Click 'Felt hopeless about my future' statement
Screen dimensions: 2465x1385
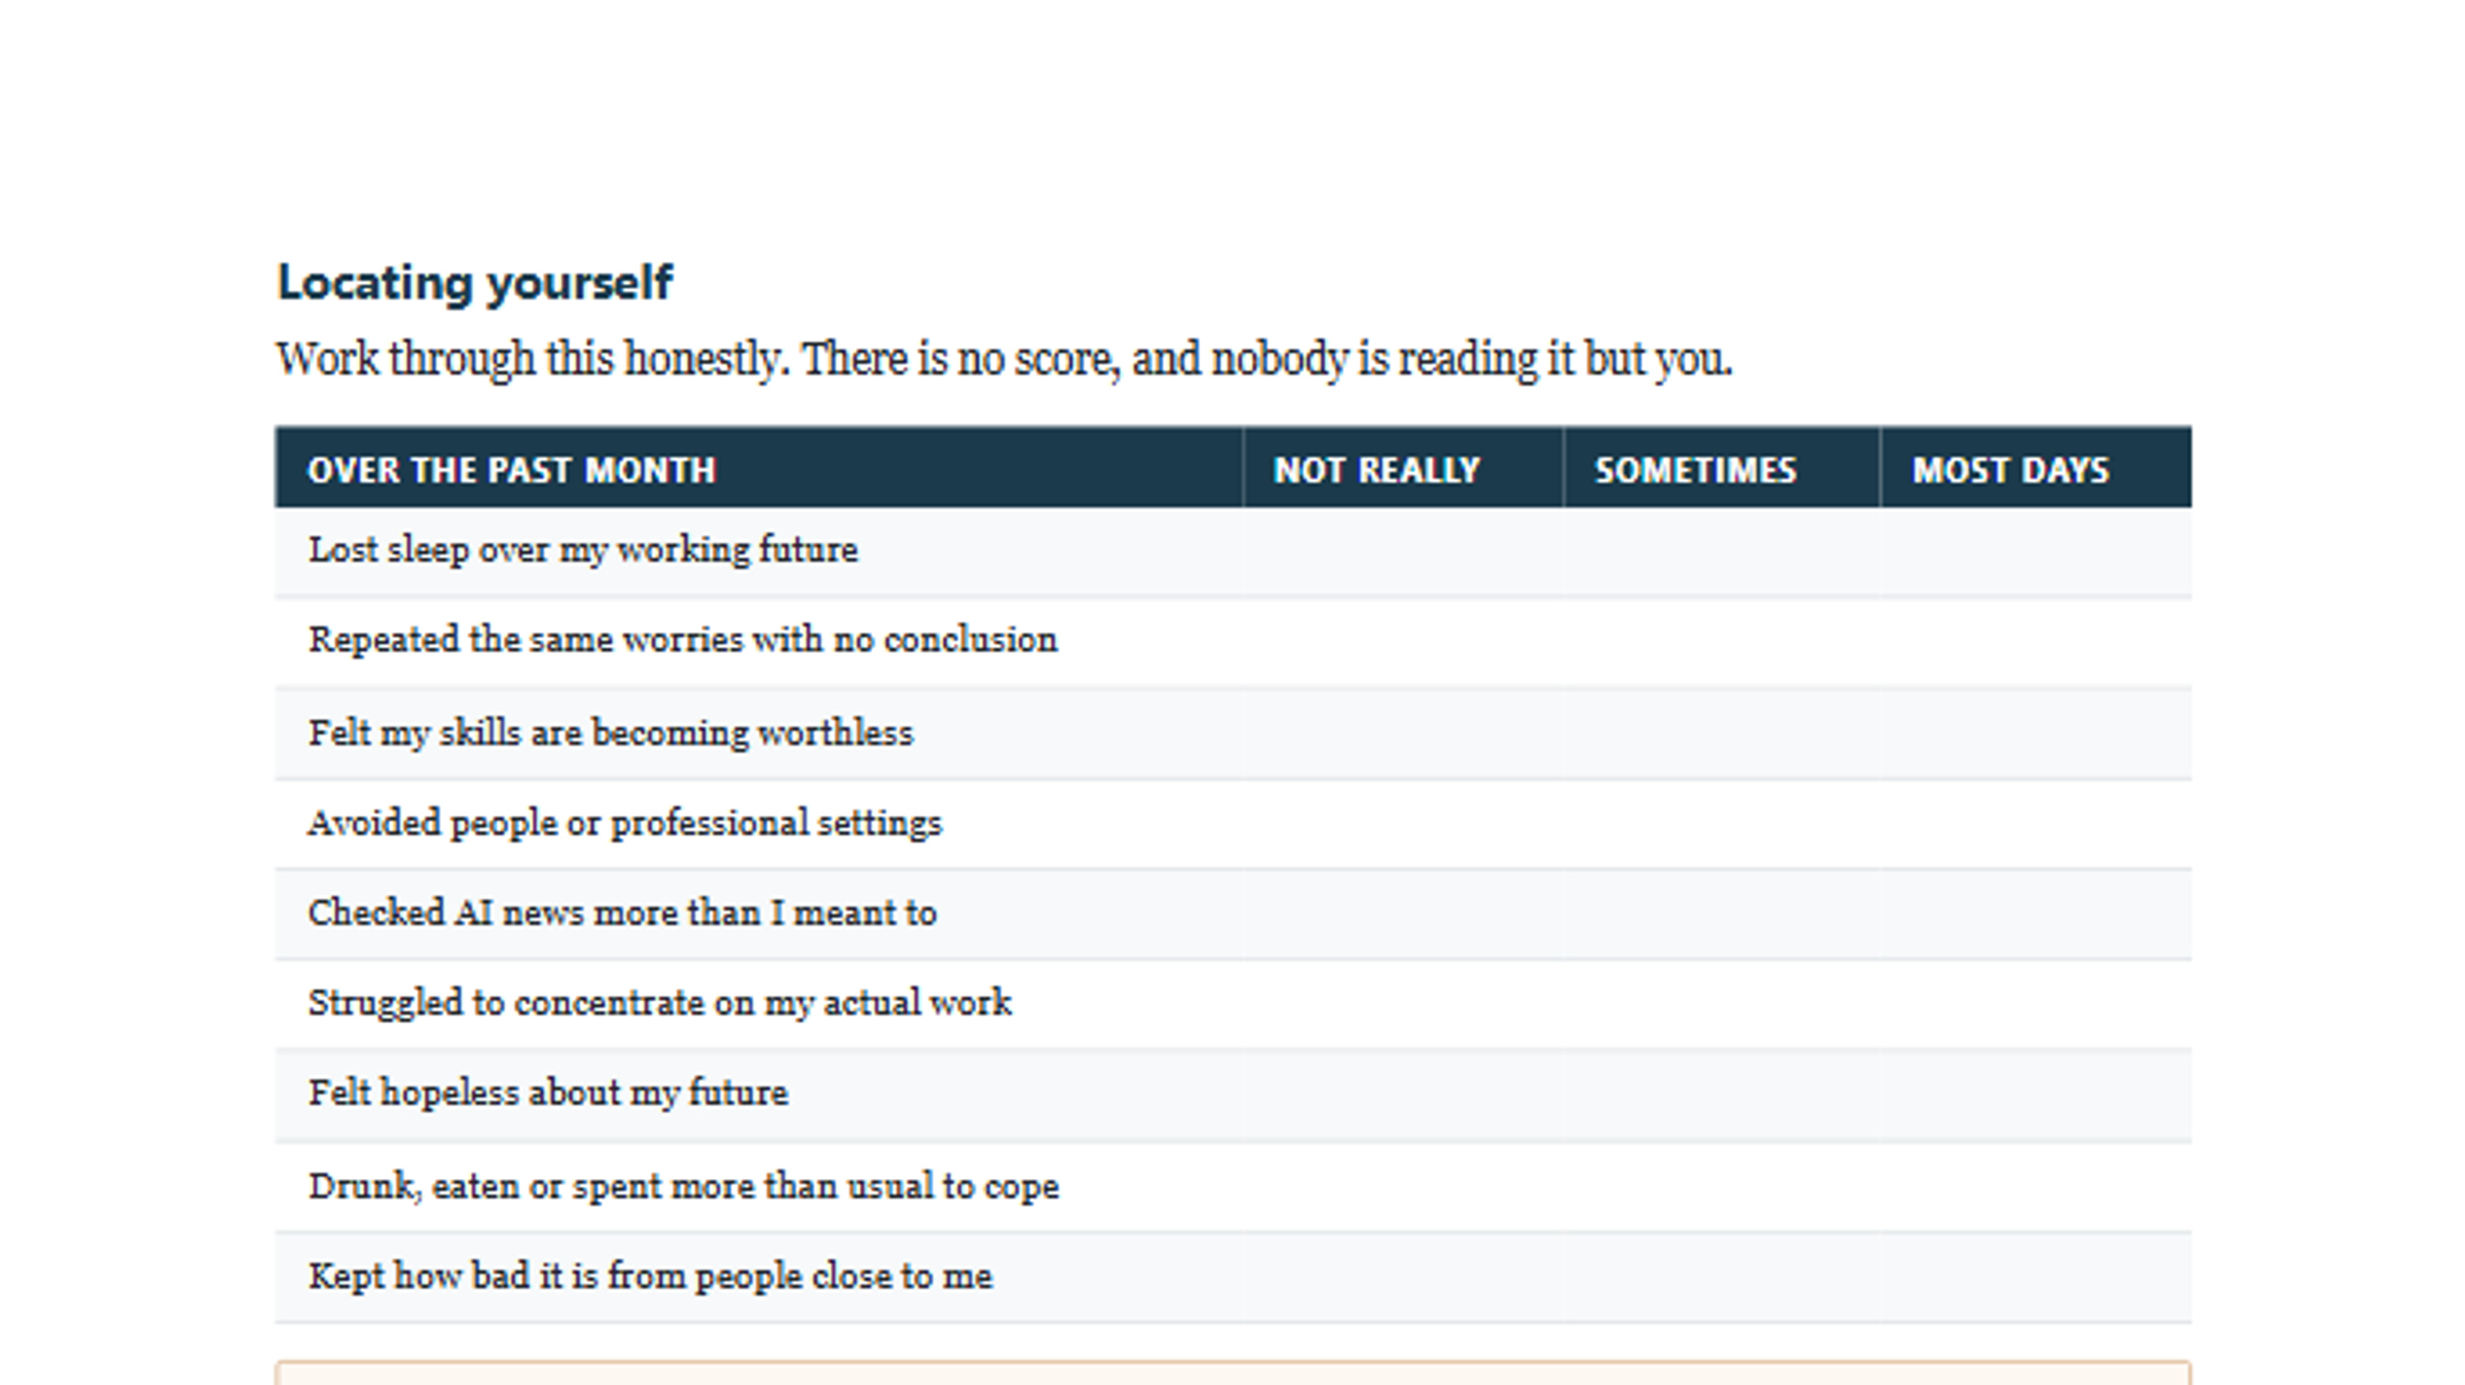click(548, 1093)
